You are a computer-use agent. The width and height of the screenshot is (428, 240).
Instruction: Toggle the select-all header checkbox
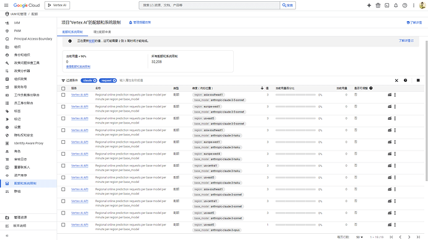[x=63, y=89]
